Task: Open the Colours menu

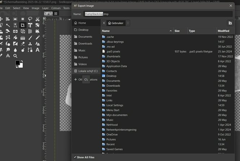Action: pyautogui.click(x=56, y=8)
